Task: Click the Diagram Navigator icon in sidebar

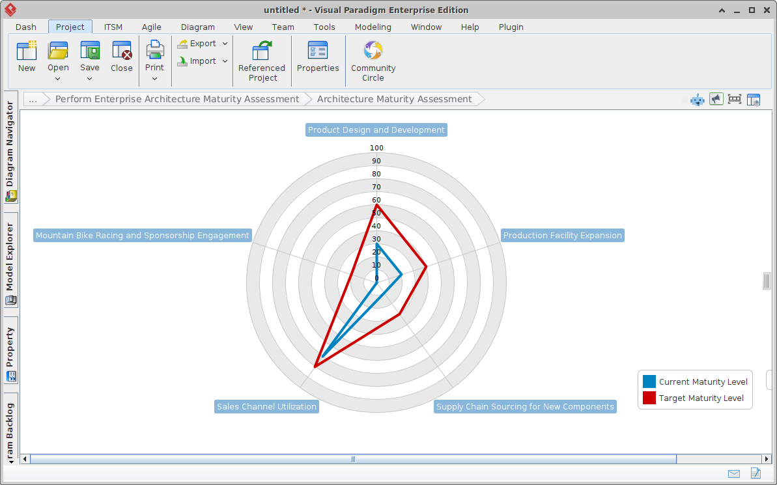Action: click(10, 196)
